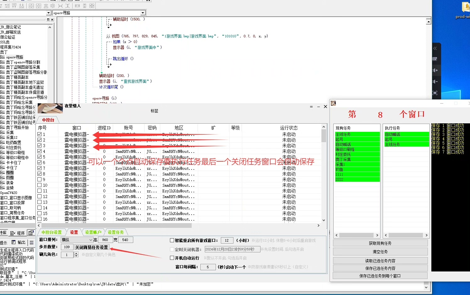Click the 程序 panel icon tab
Image resolution: width=470 pixels, height=295 pixels.
[18, 233]
